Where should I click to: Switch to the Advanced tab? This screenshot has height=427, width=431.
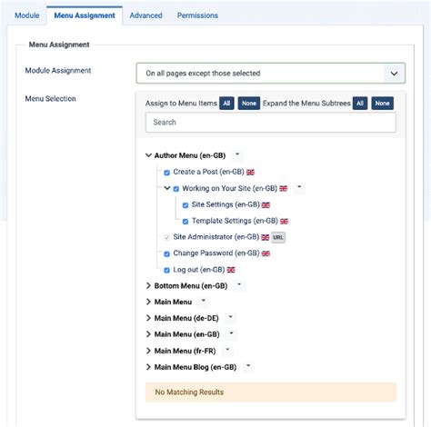pos(145,15)
